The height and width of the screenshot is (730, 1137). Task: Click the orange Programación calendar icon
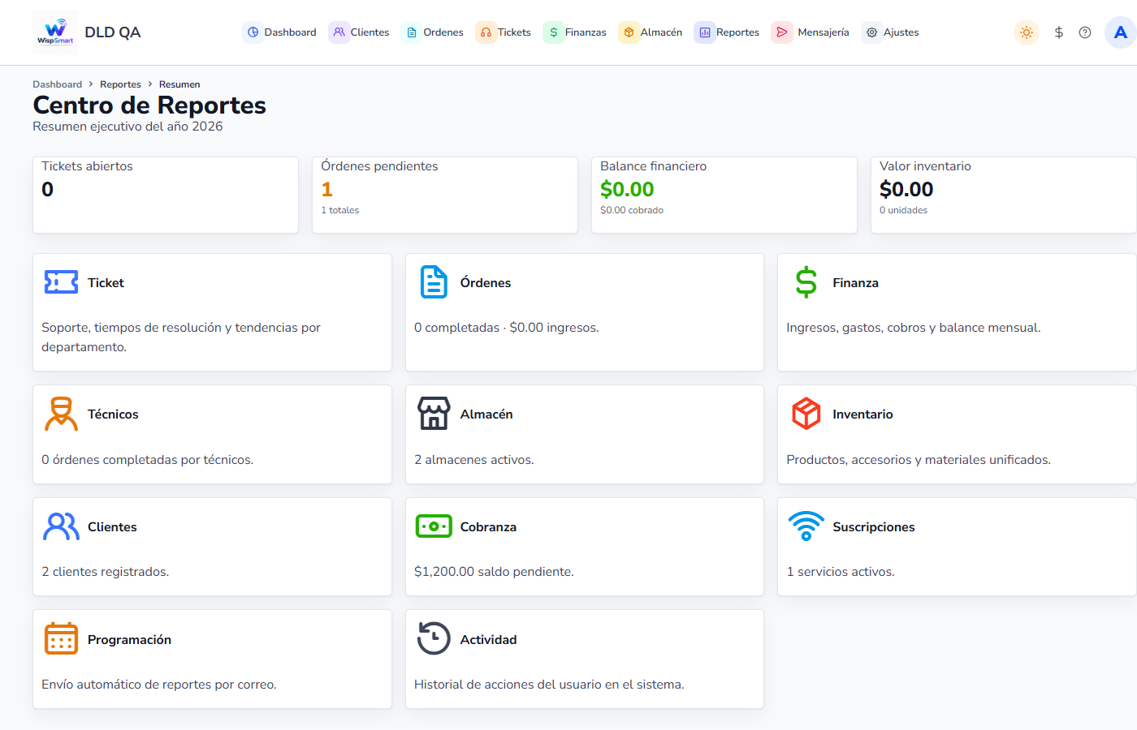coord(61,639)
